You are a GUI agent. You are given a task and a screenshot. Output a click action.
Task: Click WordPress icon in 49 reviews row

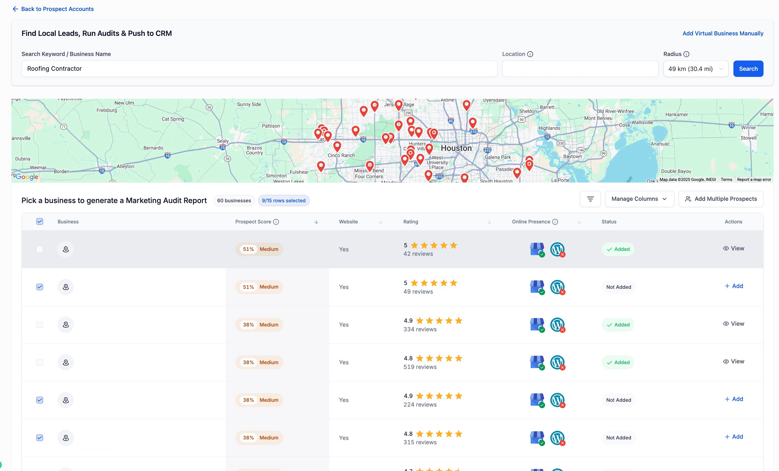coord(558,287)
